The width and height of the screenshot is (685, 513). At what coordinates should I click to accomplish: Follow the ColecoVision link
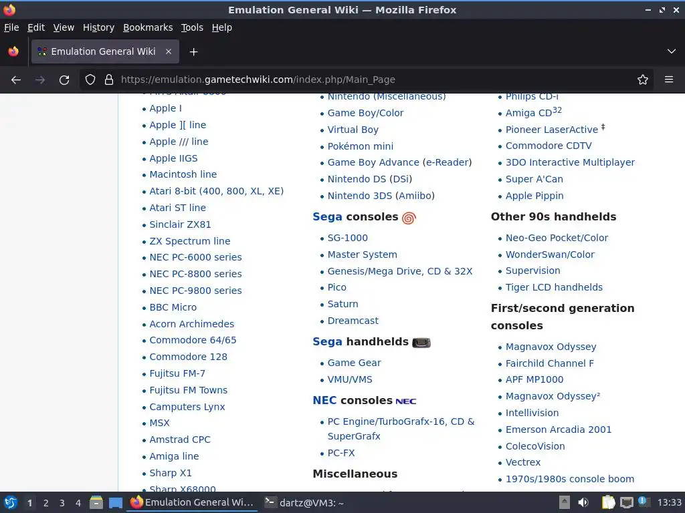pyautogui.click(x=535, y=446)
